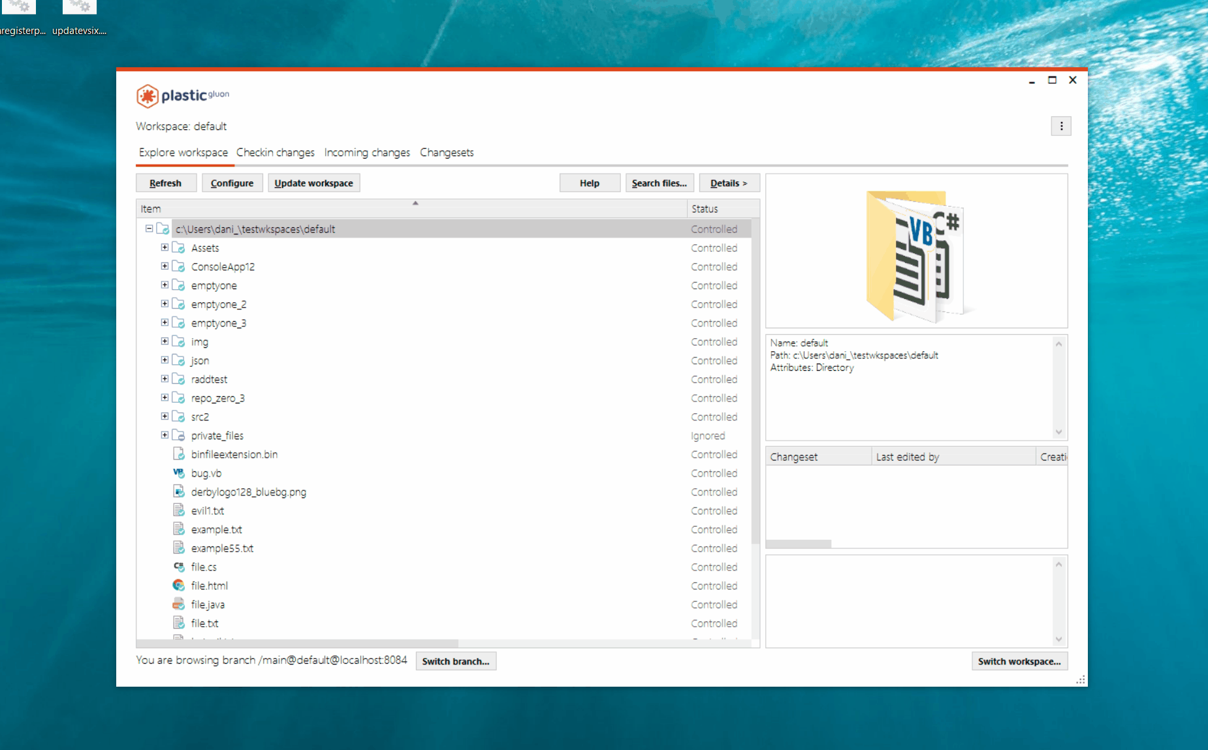Viewport: 1208px width, 750px height.
Task: Select the VB file icon next to bug.vb
Action: pos(178,473)
